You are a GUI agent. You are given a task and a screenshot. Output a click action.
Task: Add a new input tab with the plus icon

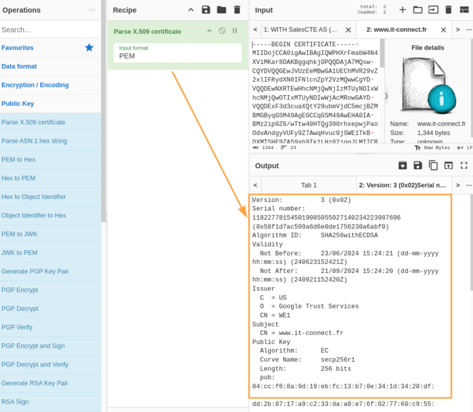pyautogui.click(x=402, y=10)
